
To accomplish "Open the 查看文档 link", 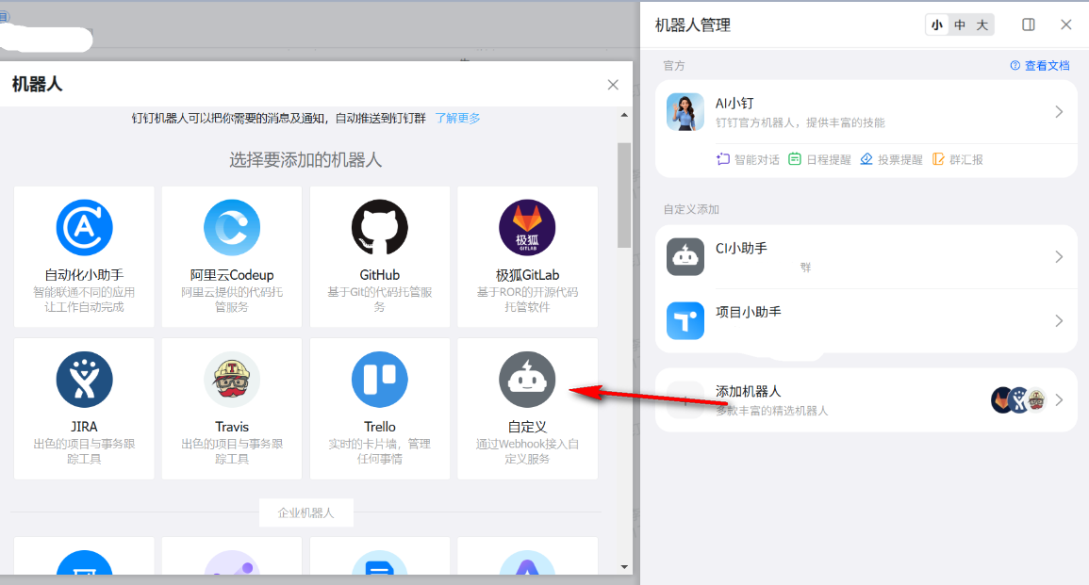I will pos(1048,65).
